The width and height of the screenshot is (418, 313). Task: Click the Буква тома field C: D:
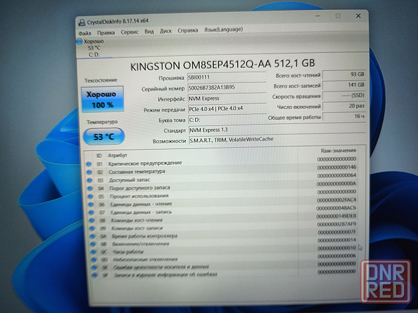pos(228,120)
